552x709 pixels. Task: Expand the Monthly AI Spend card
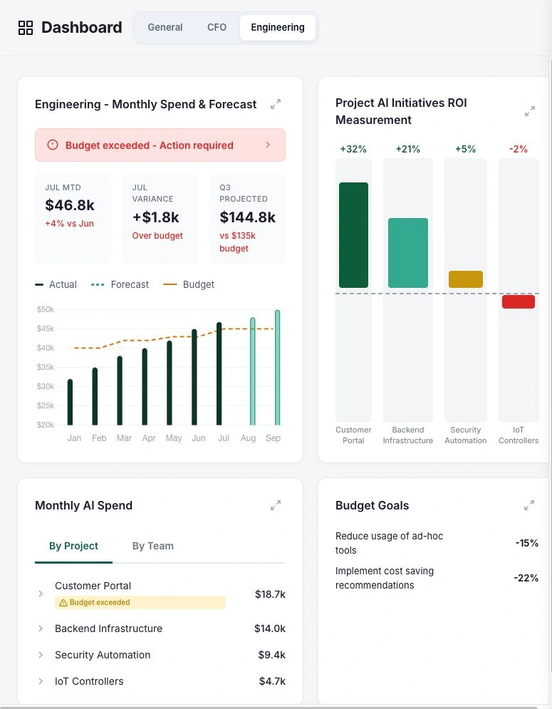[x=276, y=505]
